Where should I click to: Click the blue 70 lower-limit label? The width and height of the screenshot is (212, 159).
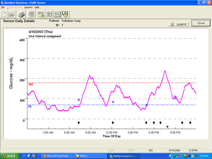[30, 106]
